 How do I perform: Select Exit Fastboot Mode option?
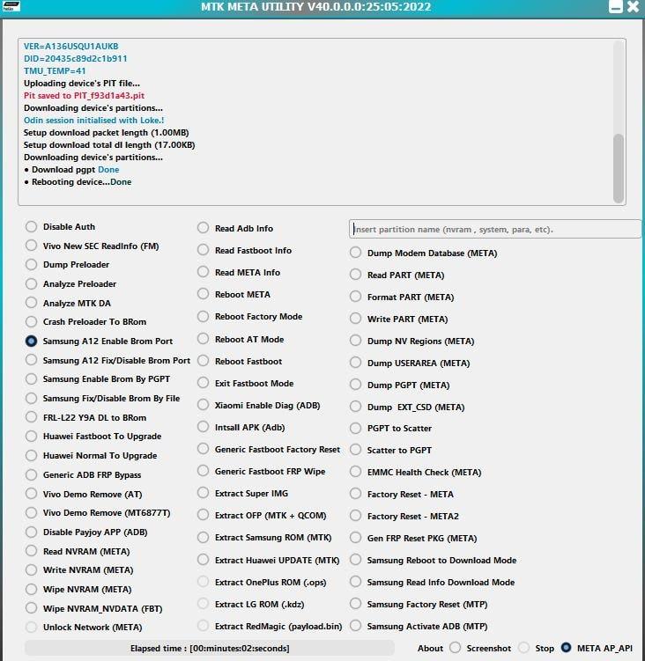point(203,383)
